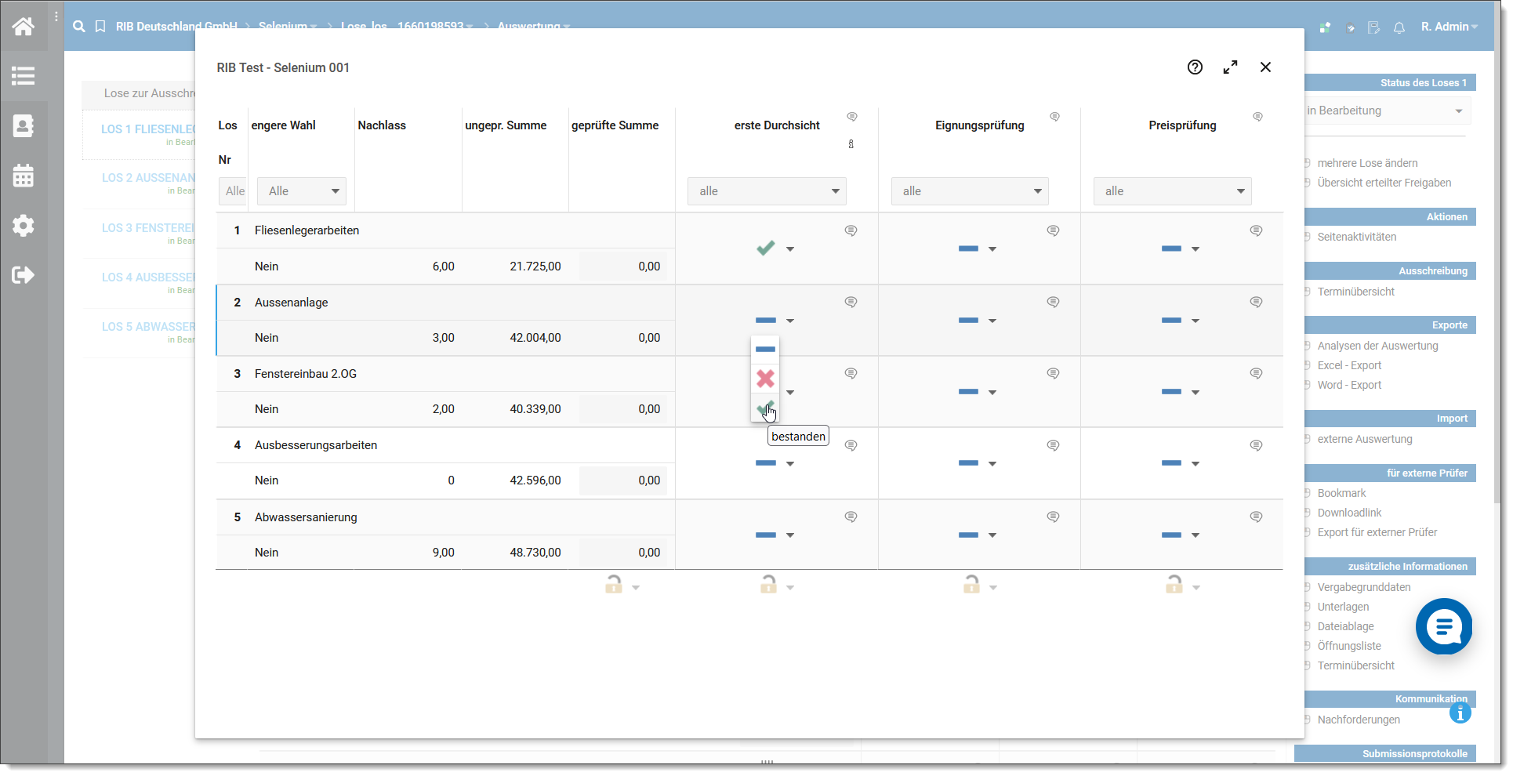Expand the dialog to fullscreen
1513x776 pixels.
(x=1231, y=67)
